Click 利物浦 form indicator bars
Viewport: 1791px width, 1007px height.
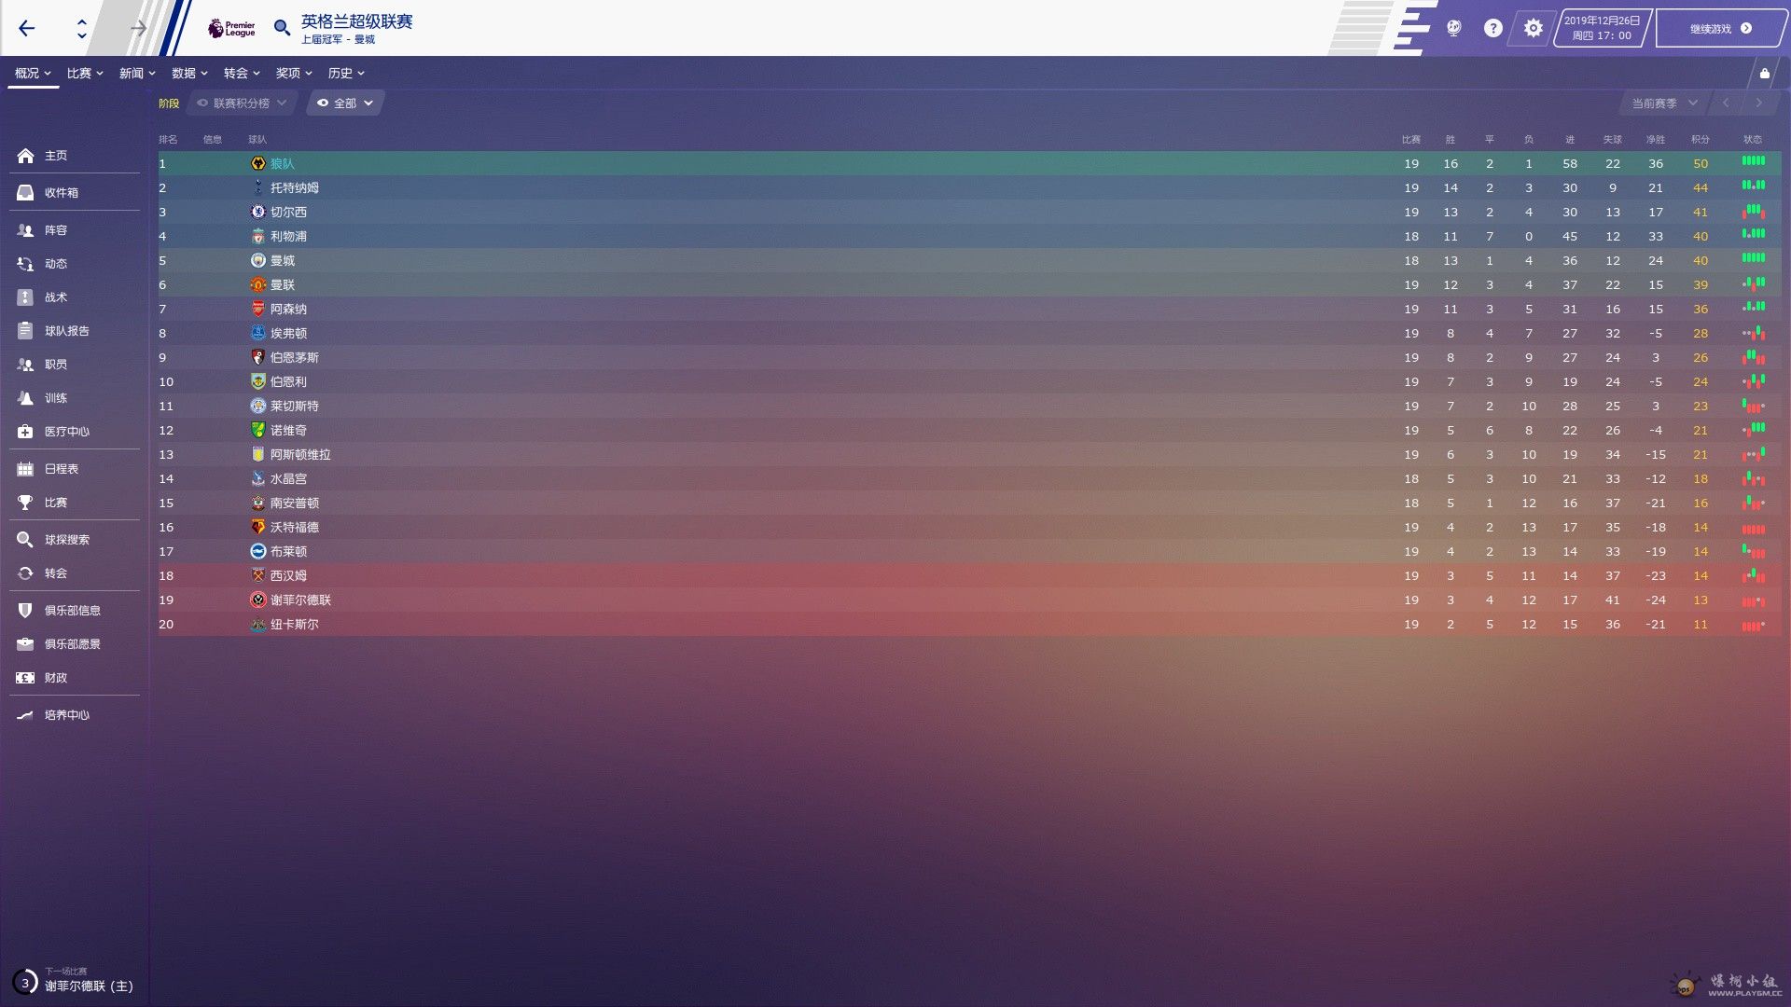pos(1753,235)
